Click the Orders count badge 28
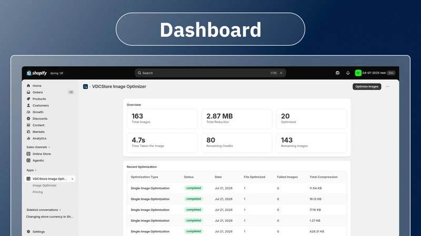The width and height of the screenshot is (421, 236). (x=71, y=92)
